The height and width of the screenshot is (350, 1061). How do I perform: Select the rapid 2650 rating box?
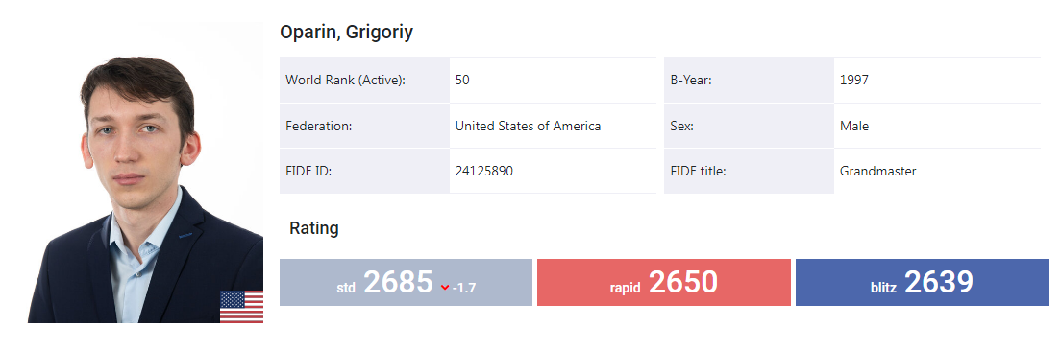click(664, 283)
